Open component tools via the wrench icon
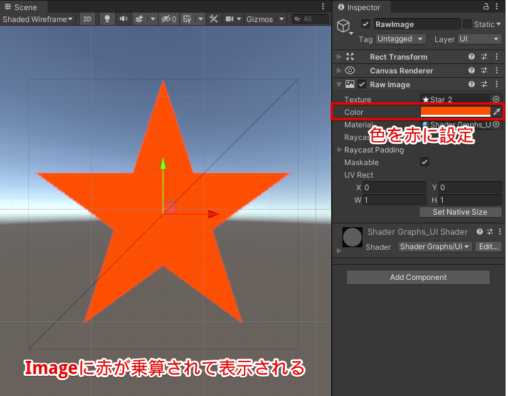 (x=213, y=19)
